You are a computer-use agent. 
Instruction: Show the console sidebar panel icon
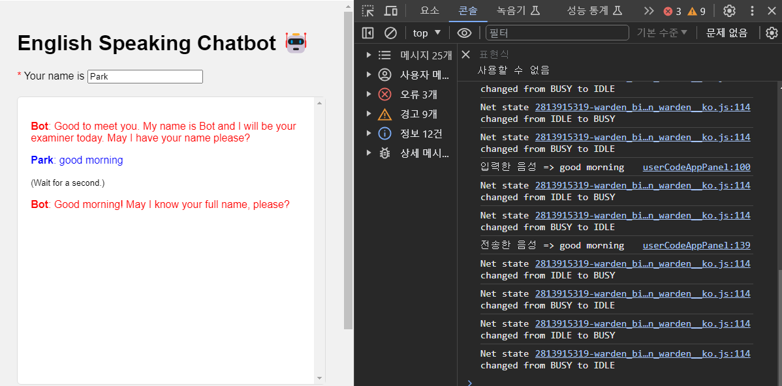[x=368, y=33]
